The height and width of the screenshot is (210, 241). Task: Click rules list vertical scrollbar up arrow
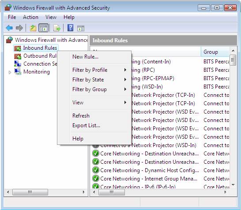233,51
